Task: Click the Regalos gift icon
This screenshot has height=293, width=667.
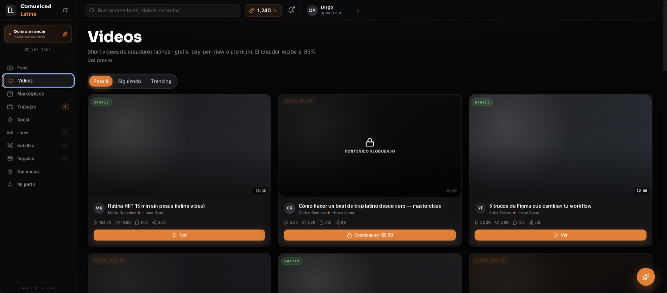Action: [x=10, y=159]
